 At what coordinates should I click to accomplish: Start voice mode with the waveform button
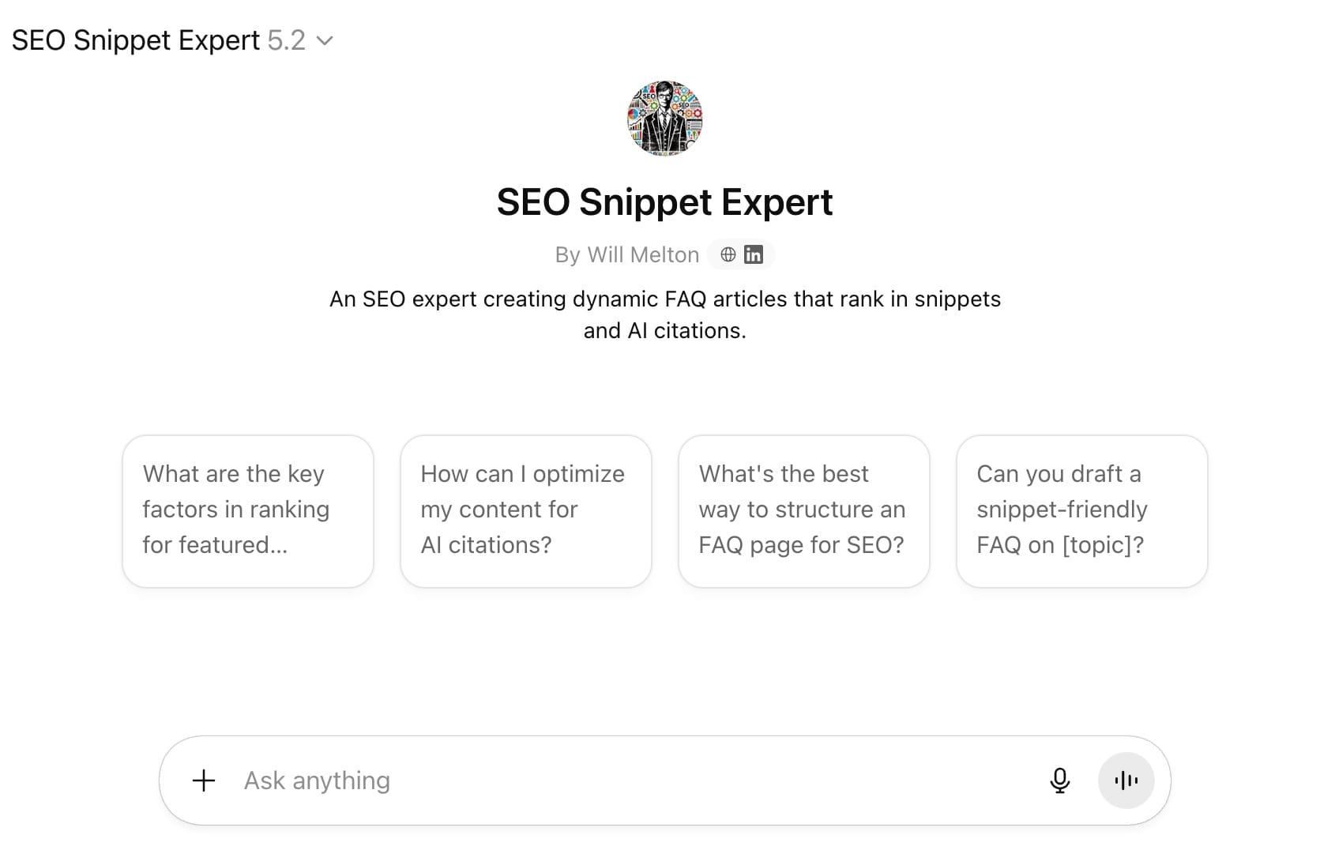[x=1126, y=780]
